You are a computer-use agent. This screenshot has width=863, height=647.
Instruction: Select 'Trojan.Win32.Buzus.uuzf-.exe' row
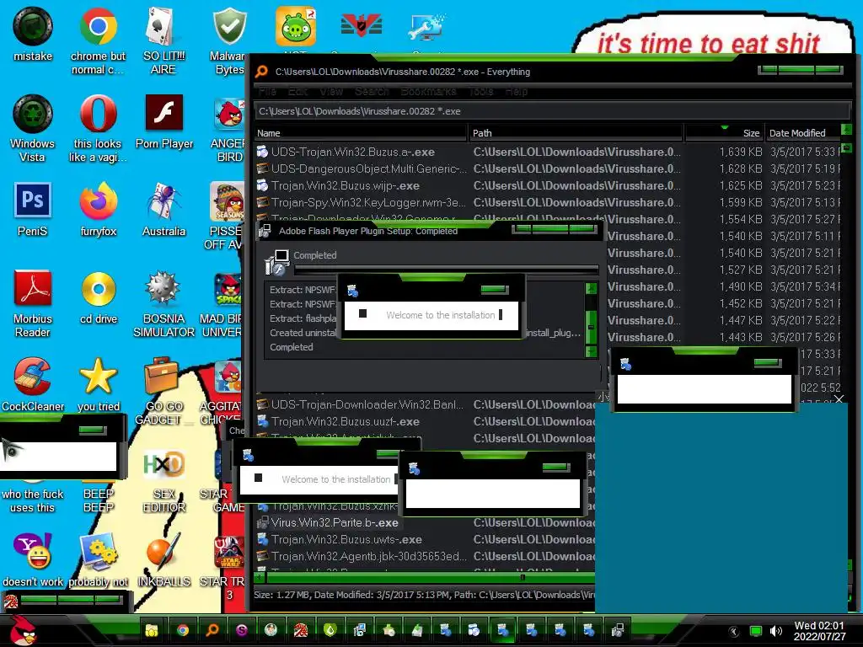[x=425, y=422]
